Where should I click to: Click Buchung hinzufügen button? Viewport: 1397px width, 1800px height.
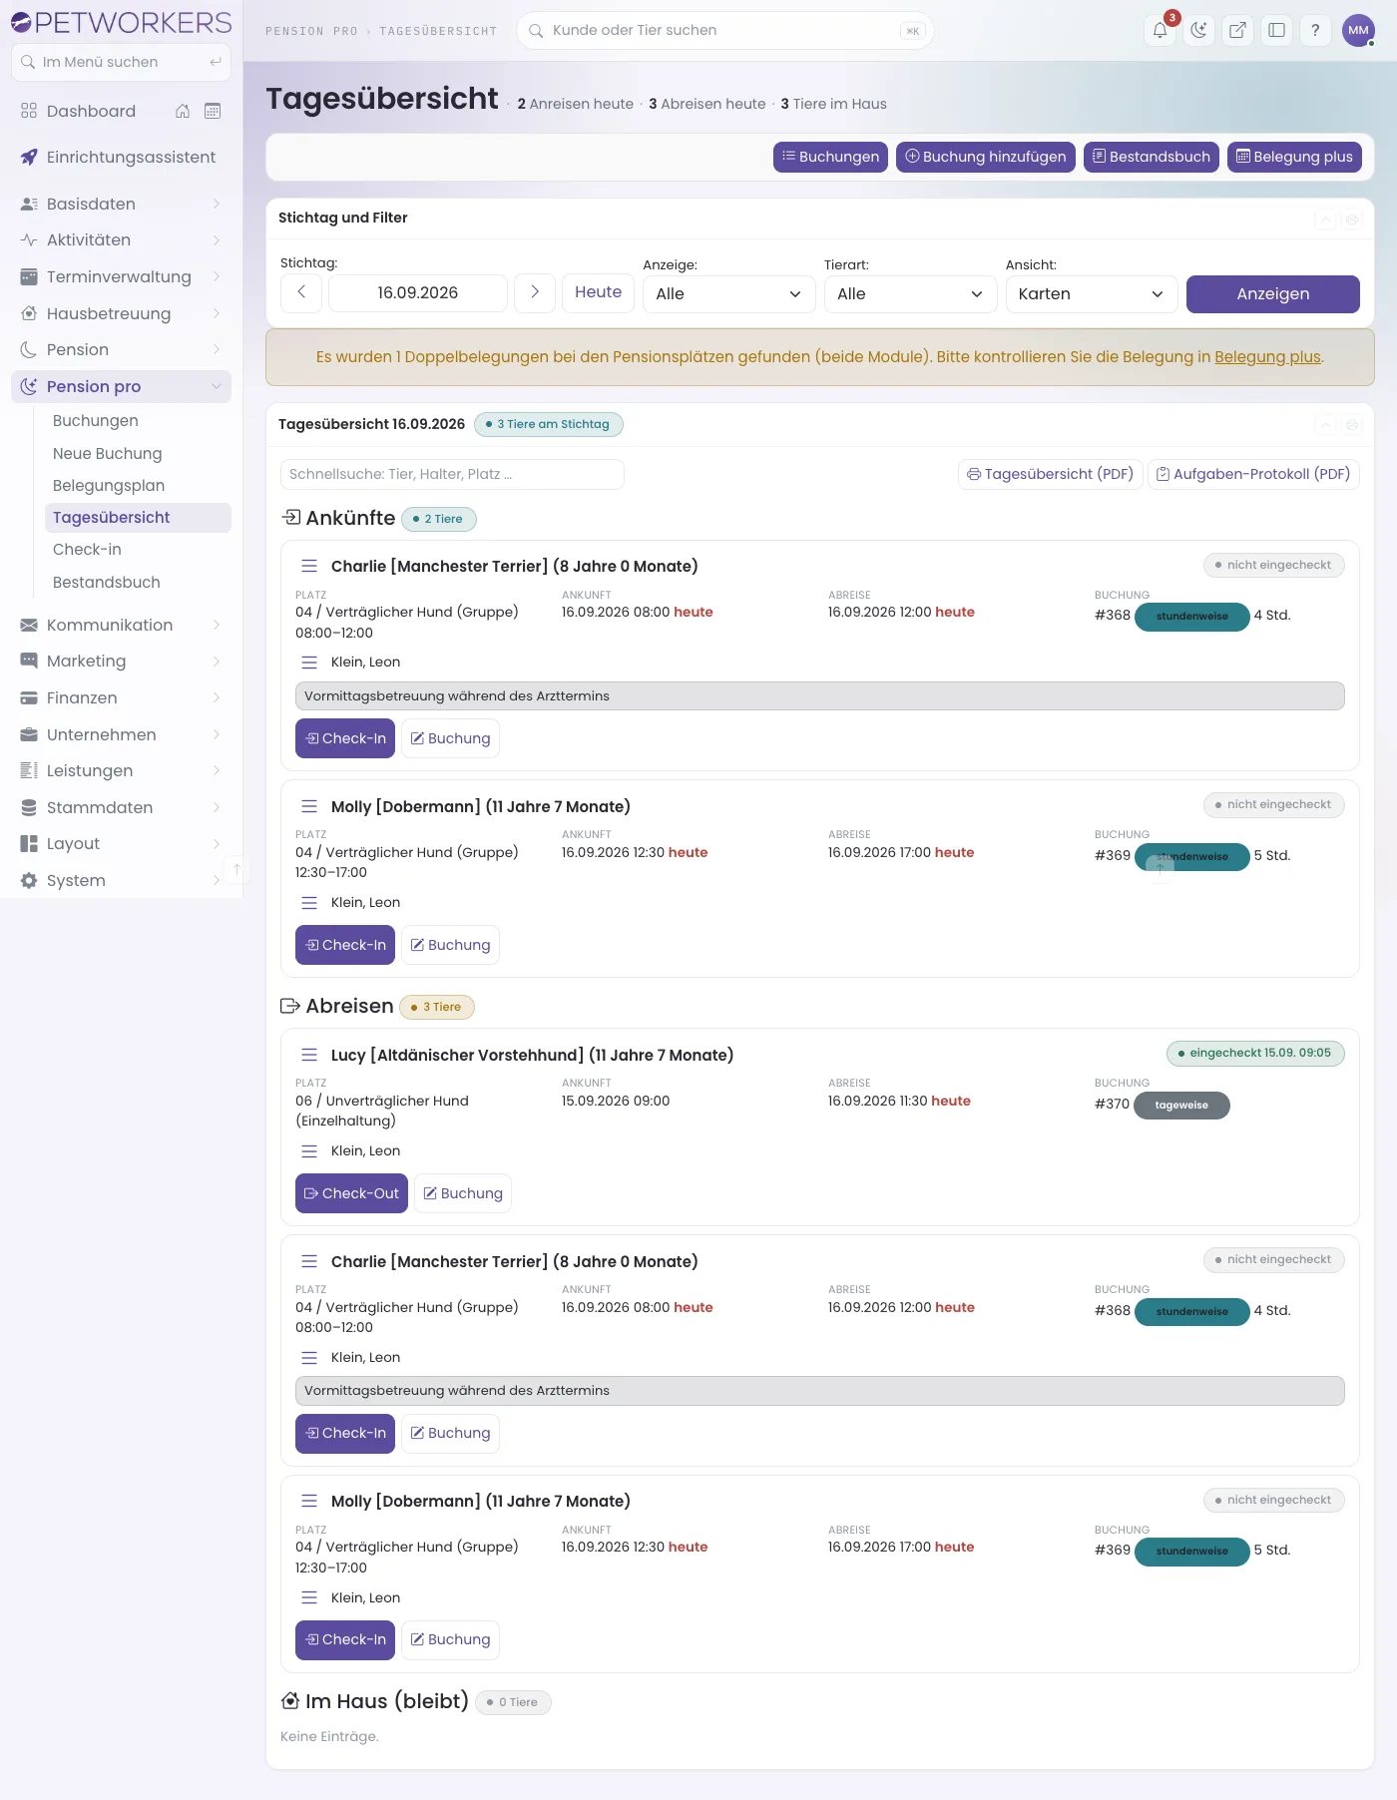point(986,157)
